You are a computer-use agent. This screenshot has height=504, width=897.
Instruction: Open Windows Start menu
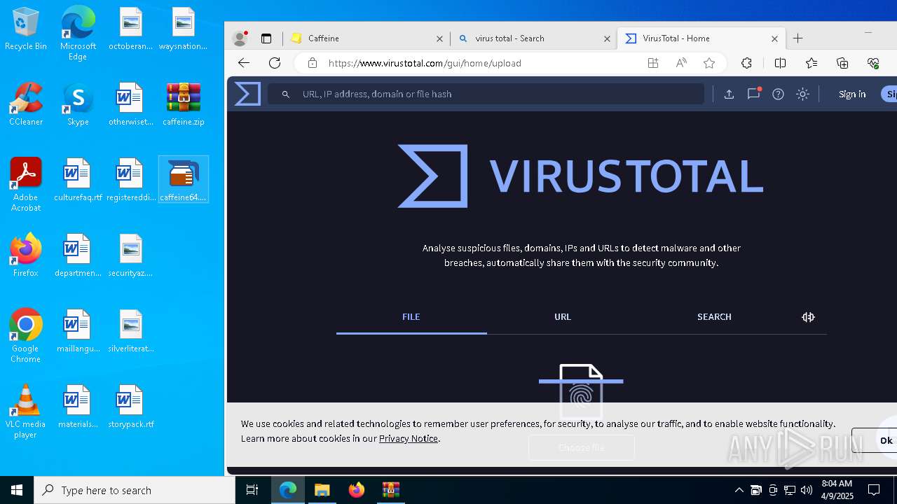[x=17, y=490]
